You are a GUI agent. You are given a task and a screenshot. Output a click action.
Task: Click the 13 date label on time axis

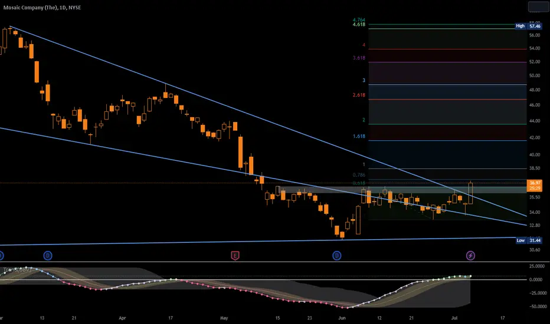(x=42, y=318)
